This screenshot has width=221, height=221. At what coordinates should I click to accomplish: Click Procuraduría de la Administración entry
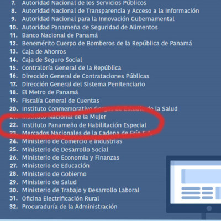[70, 207]
